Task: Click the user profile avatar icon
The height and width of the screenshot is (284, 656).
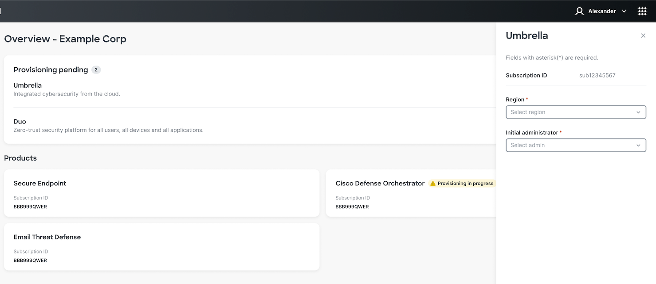Action: tap(579, 11)
